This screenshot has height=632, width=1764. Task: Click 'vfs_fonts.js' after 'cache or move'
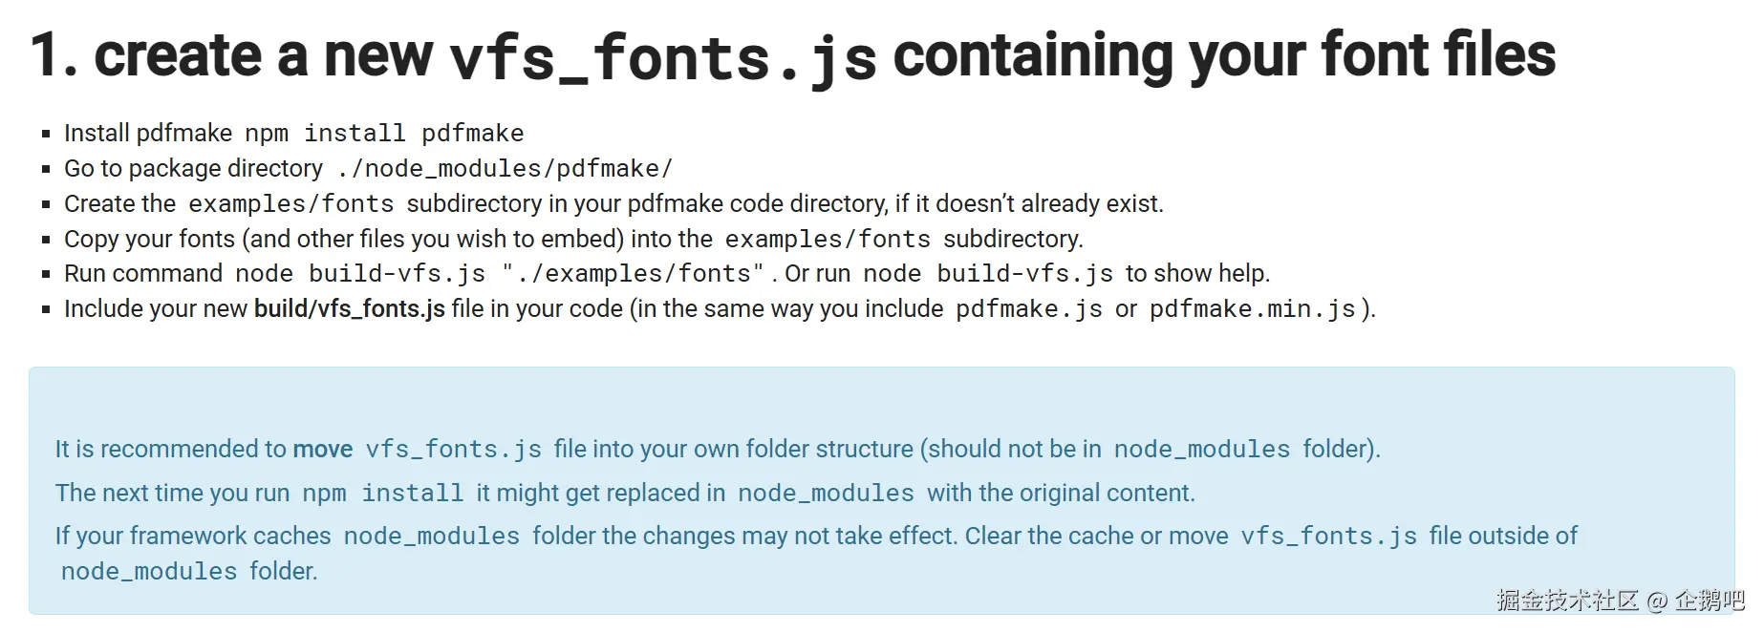(1328, 537)
